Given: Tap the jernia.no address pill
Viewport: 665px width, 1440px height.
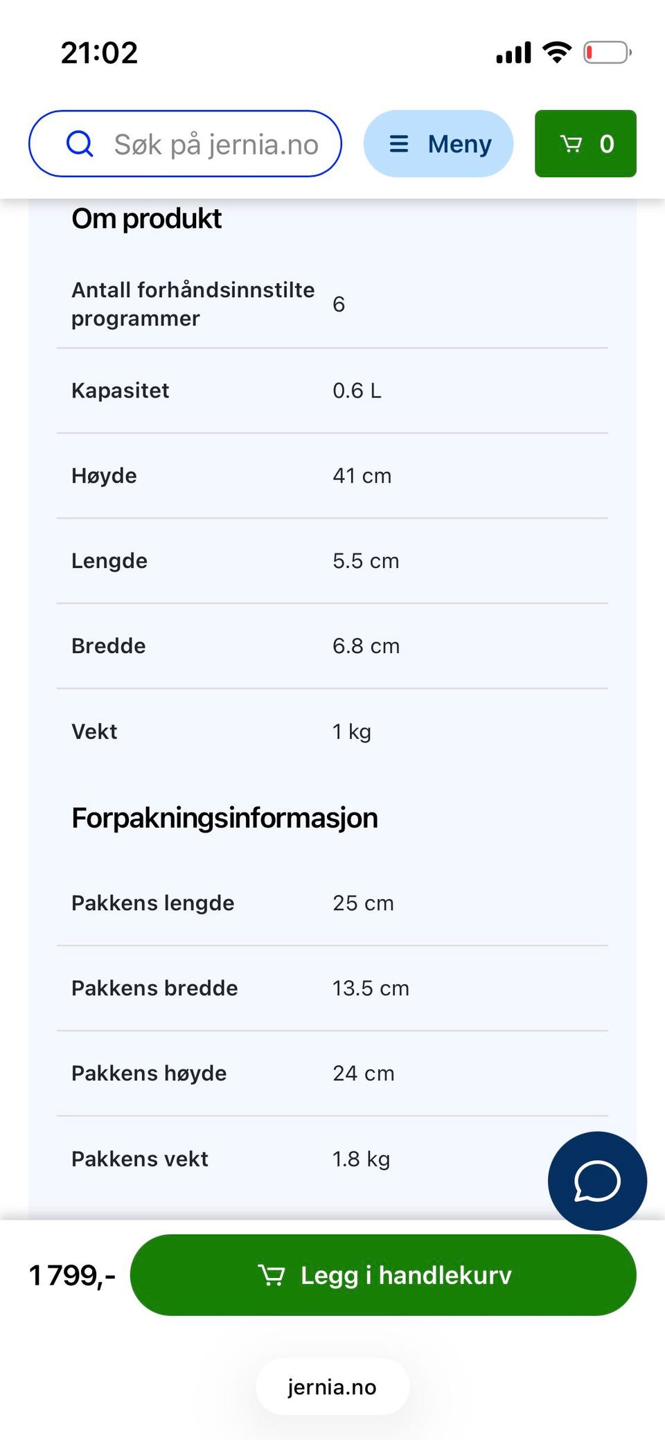Looking at the screenshot, I should [x=332, y=1387].
